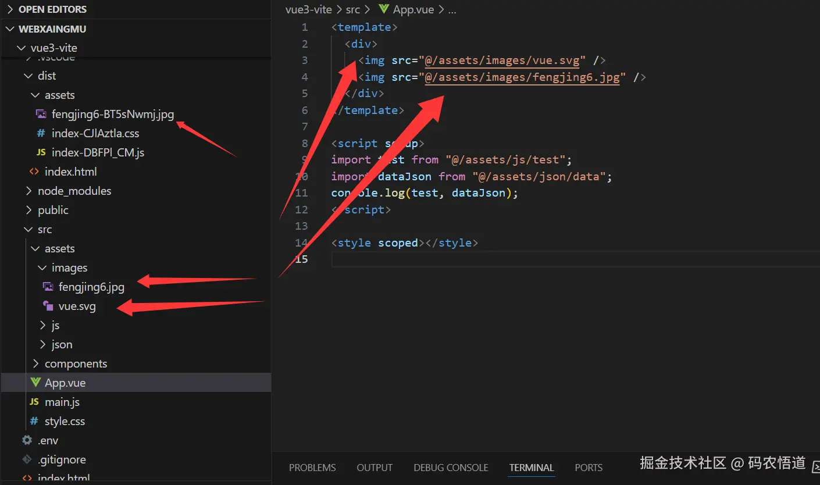Click the hash icon of style.css

click(34, 422)
